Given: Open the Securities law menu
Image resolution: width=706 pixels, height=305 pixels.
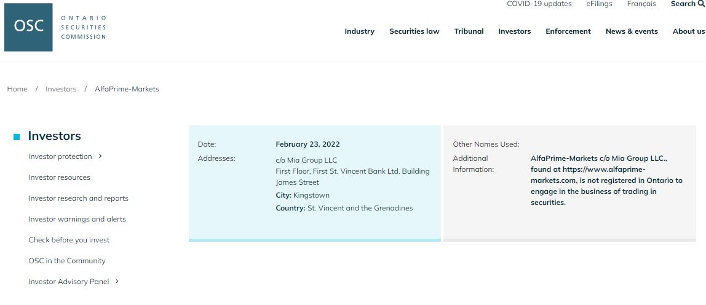Looking at the screenshot, I should 414,31.
